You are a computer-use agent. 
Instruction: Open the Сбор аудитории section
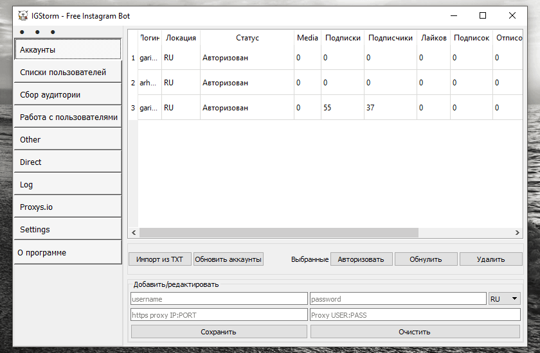click(68, 94)
